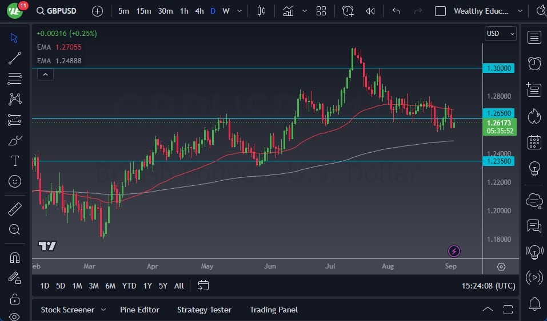Switch to the Pine Editor tab
The height and width of the screenshot is (321, 547).
pyautogui.click(x=139, y=310)
